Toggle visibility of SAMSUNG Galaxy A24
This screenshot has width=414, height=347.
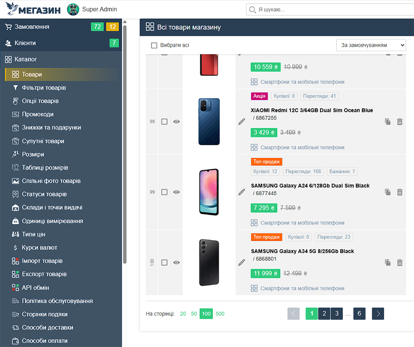[176, 192]
